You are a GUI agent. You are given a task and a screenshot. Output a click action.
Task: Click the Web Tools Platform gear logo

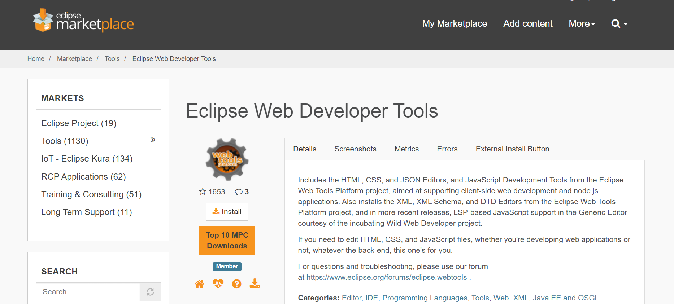point(227,159)
